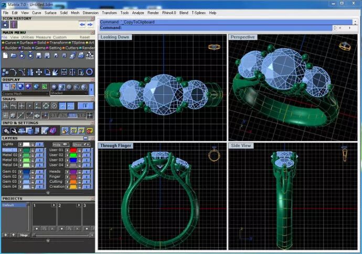
Task: Click the Open folder icon in main toolbar
Action: coord(14,55)
